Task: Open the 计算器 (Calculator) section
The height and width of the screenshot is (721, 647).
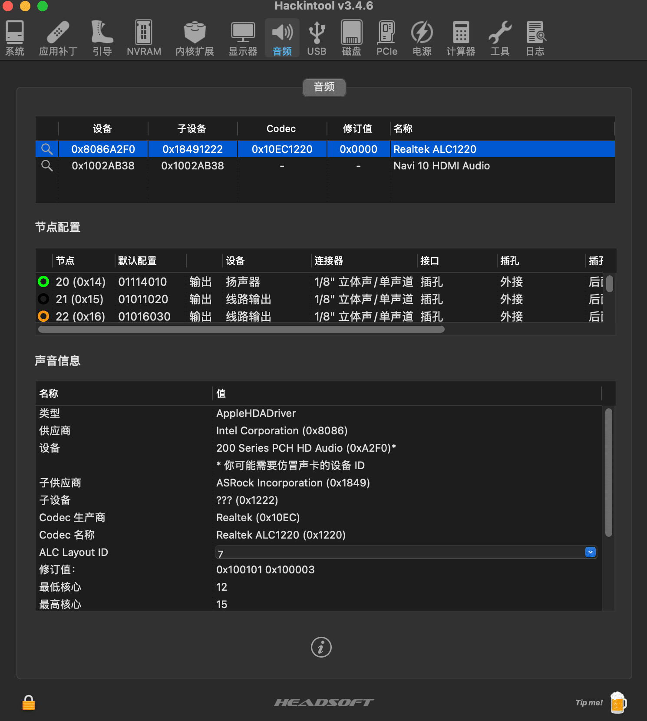Action: [x=461, y=38]
